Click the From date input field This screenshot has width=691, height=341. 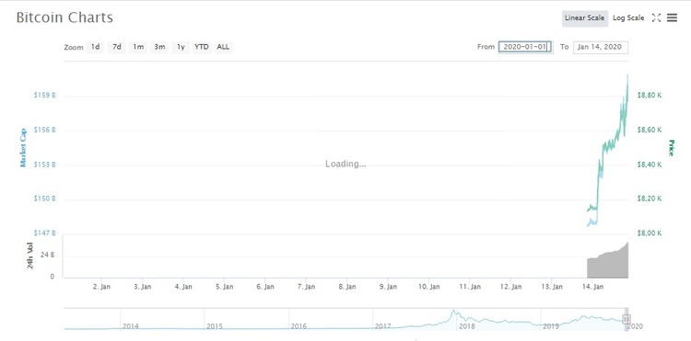(x=525, y=47)
